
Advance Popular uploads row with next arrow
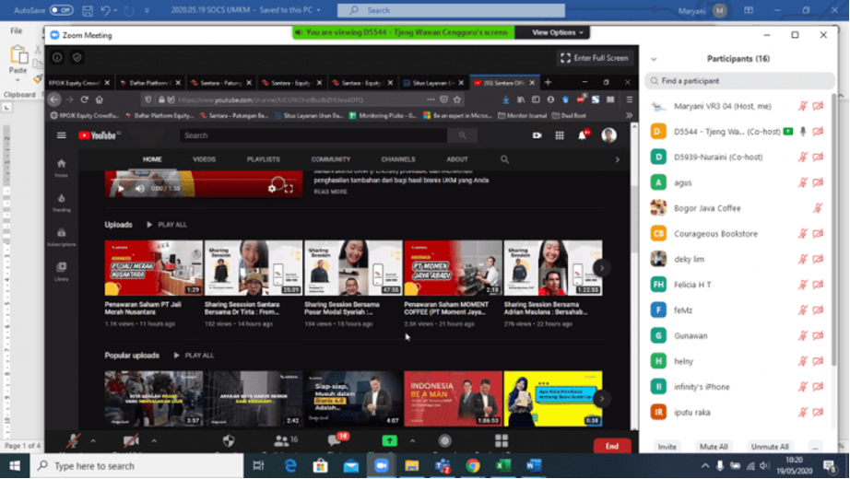coord(601,399)
